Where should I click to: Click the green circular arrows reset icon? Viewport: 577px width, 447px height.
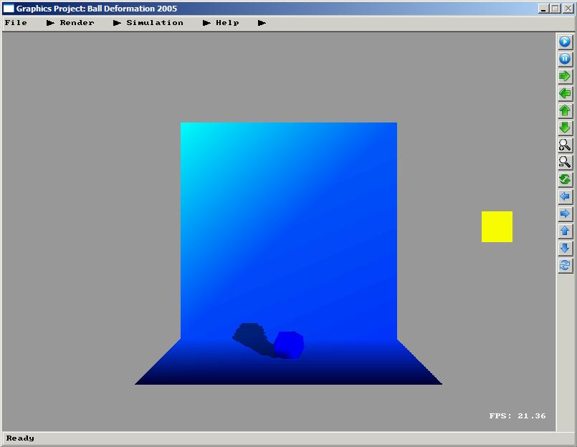[x=565, y=180]
